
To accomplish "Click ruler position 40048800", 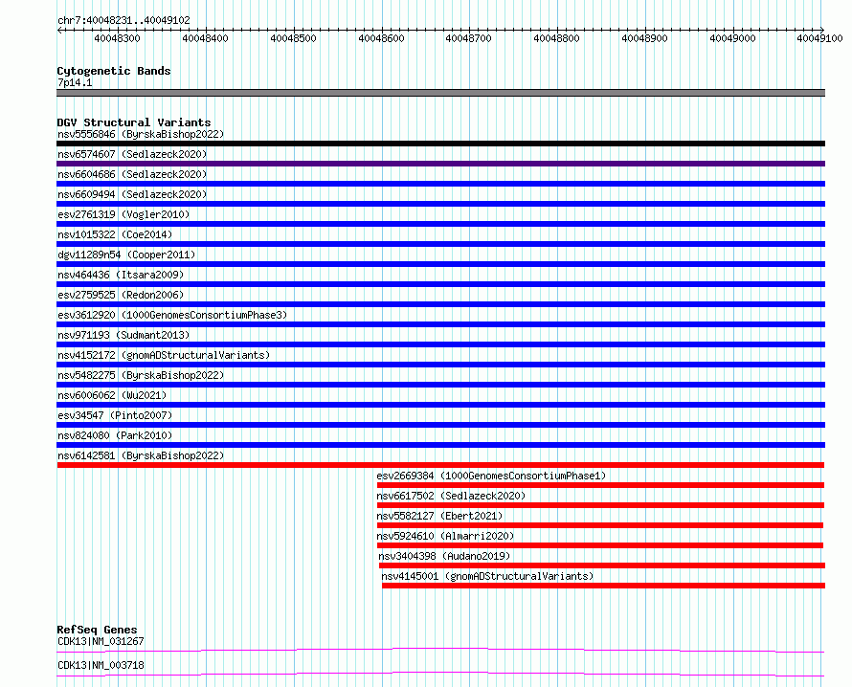I will pos(556,38).
